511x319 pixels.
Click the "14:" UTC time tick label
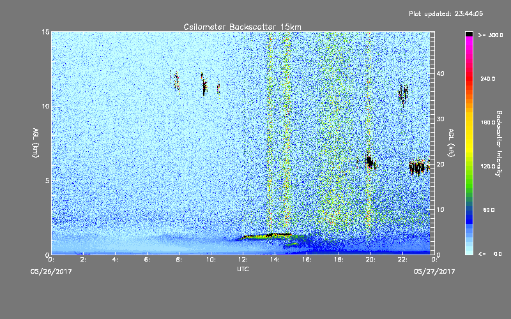pos(275,260)
